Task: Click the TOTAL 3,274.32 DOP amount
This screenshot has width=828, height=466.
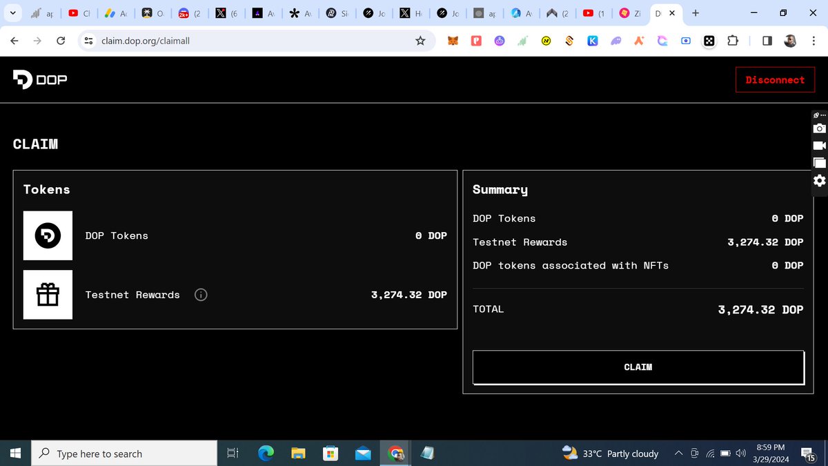Action: tap(760, 310)
